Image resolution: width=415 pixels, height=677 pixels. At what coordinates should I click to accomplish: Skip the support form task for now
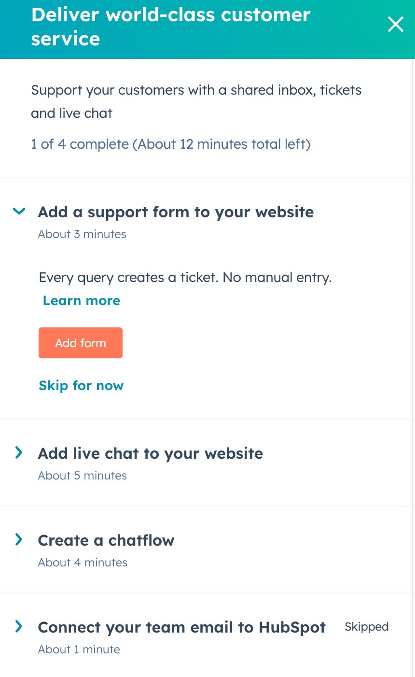point(81,385)
